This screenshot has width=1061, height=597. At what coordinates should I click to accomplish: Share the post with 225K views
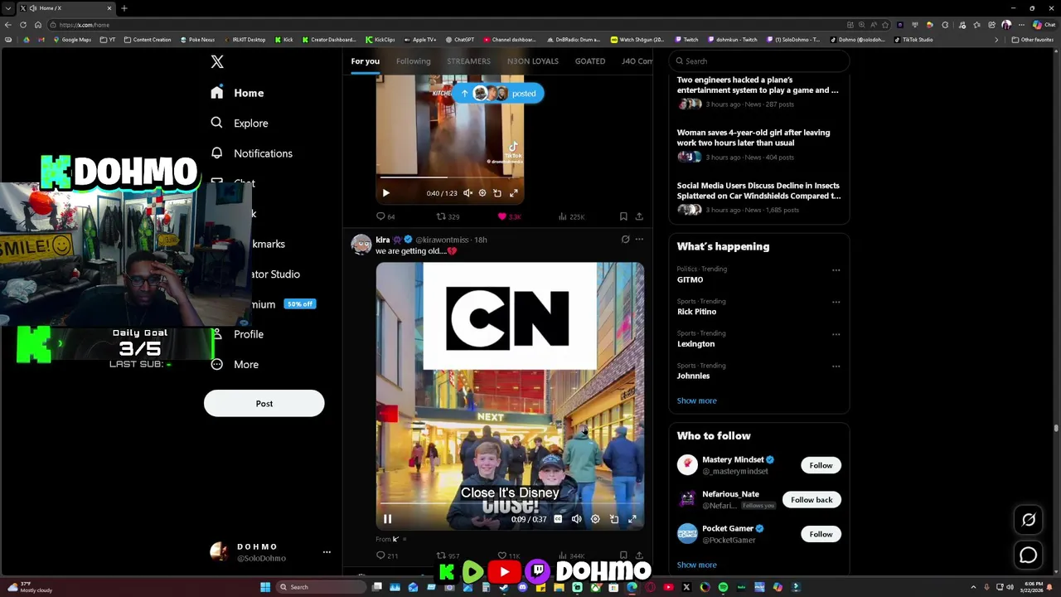[x=639, y=216]
